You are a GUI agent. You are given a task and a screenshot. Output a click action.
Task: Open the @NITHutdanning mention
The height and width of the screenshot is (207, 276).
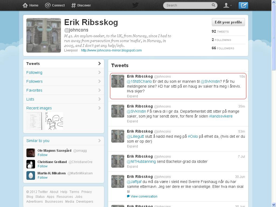(x=141, y=161)
